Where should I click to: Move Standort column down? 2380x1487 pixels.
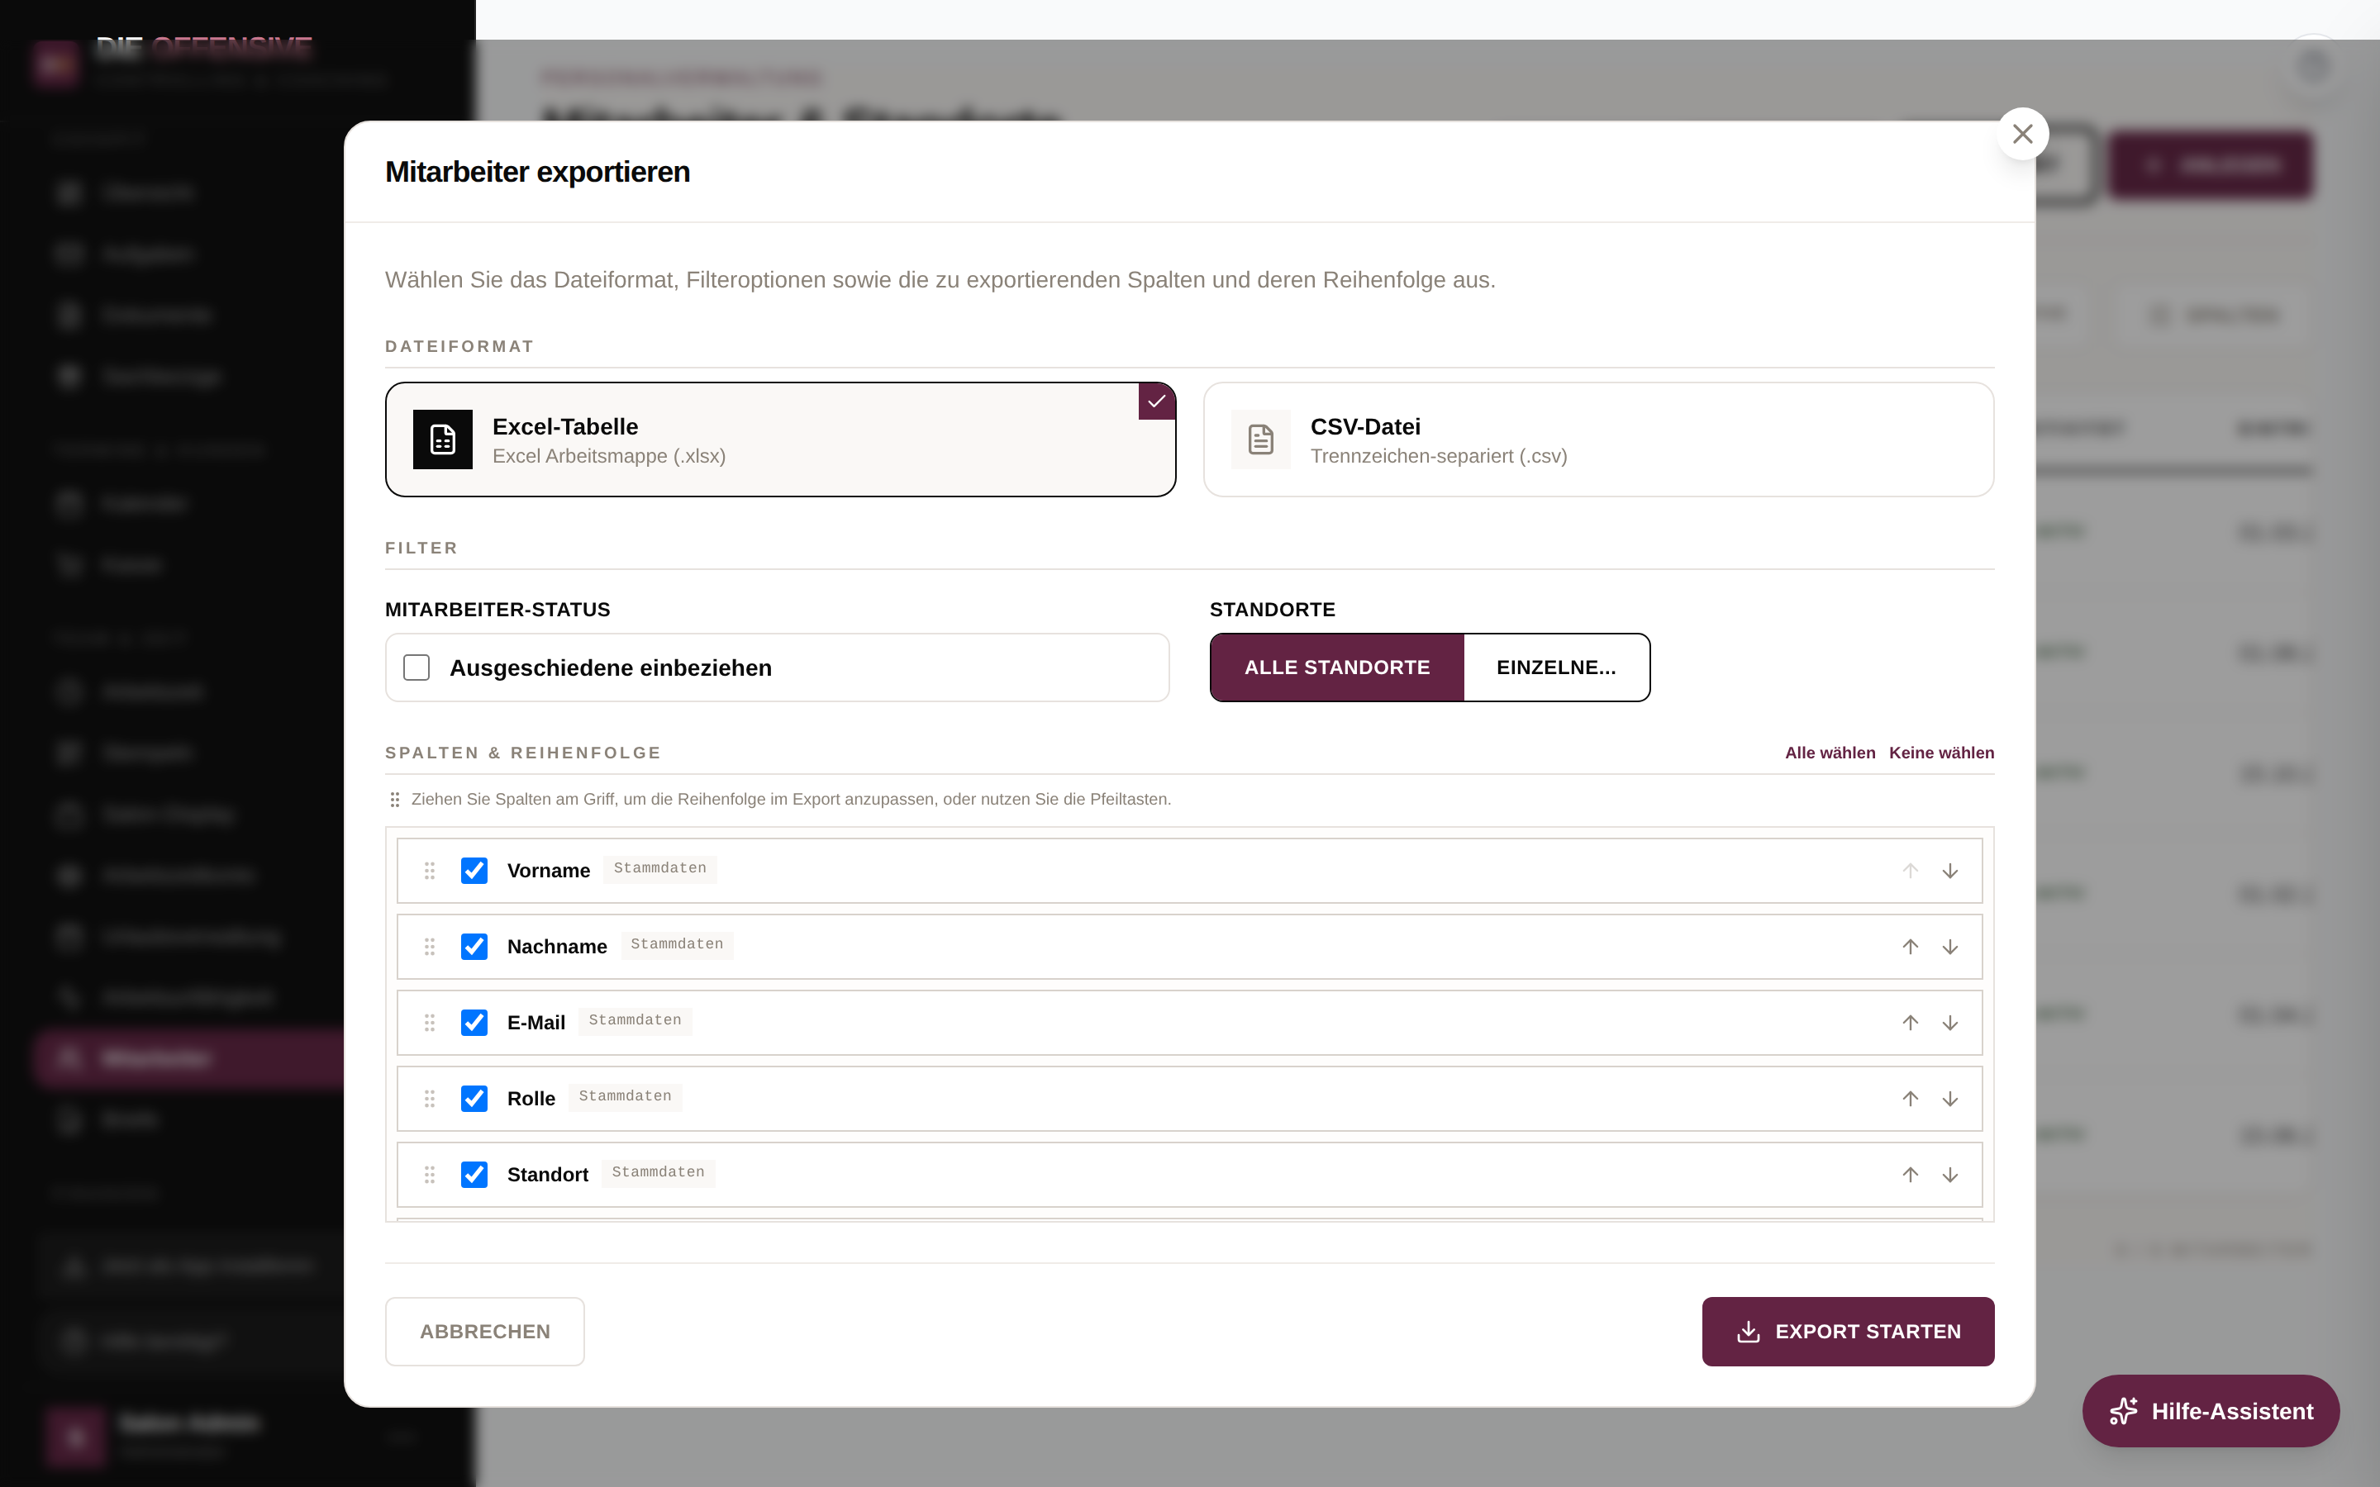pyautogui.click(x=1950, y=1174)
